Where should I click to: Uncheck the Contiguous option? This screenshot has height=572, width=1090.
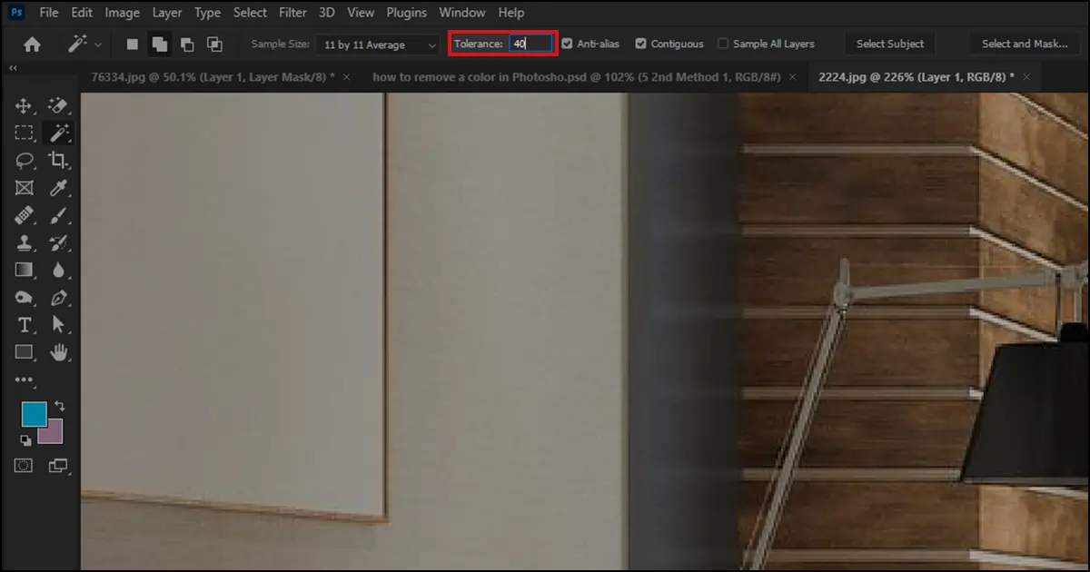pyautogui.click(x=641, y=44)
